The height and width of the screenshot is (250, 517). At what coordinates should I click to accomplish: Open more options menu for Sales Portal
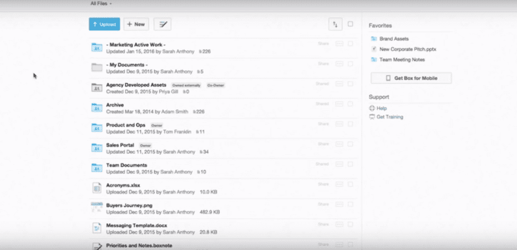pos(339,144)
